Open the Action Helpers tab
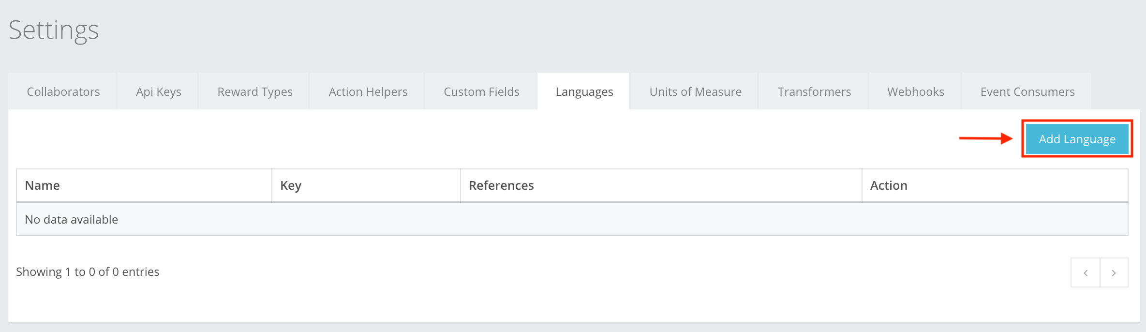Screen dimensions: 1146x332 [368, 91]
